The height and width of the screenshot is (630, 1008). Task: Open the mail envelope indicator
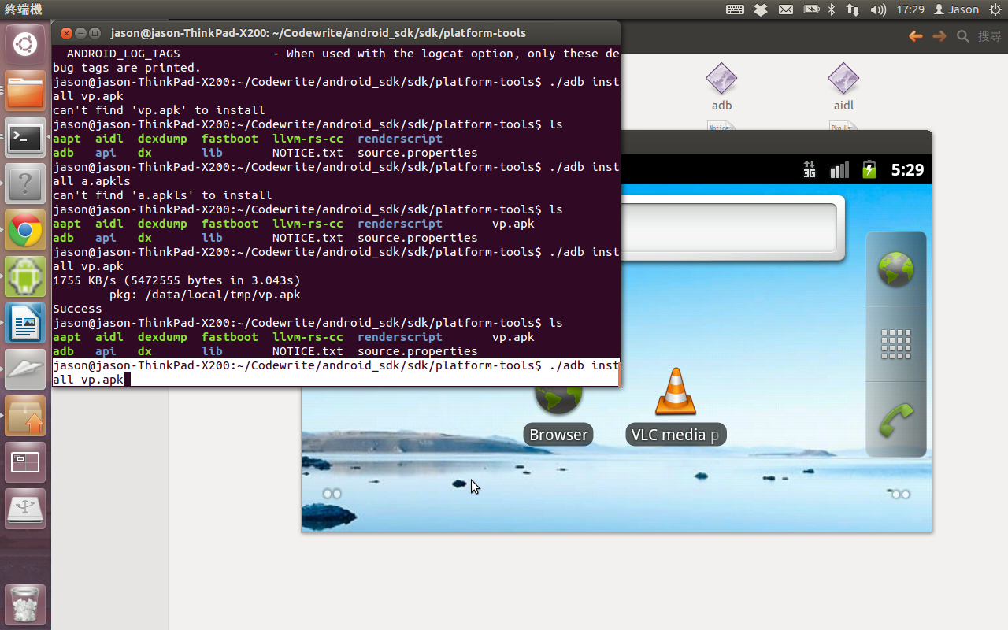(785, 9)
